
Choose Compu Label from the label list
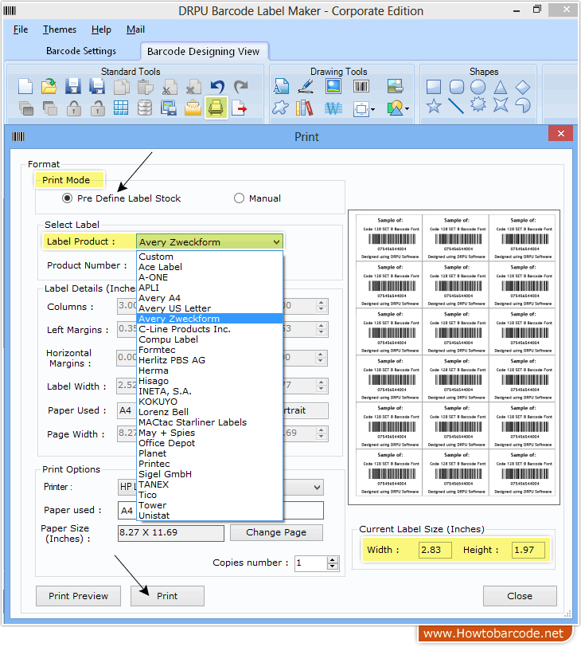click(x=209, y=339)
